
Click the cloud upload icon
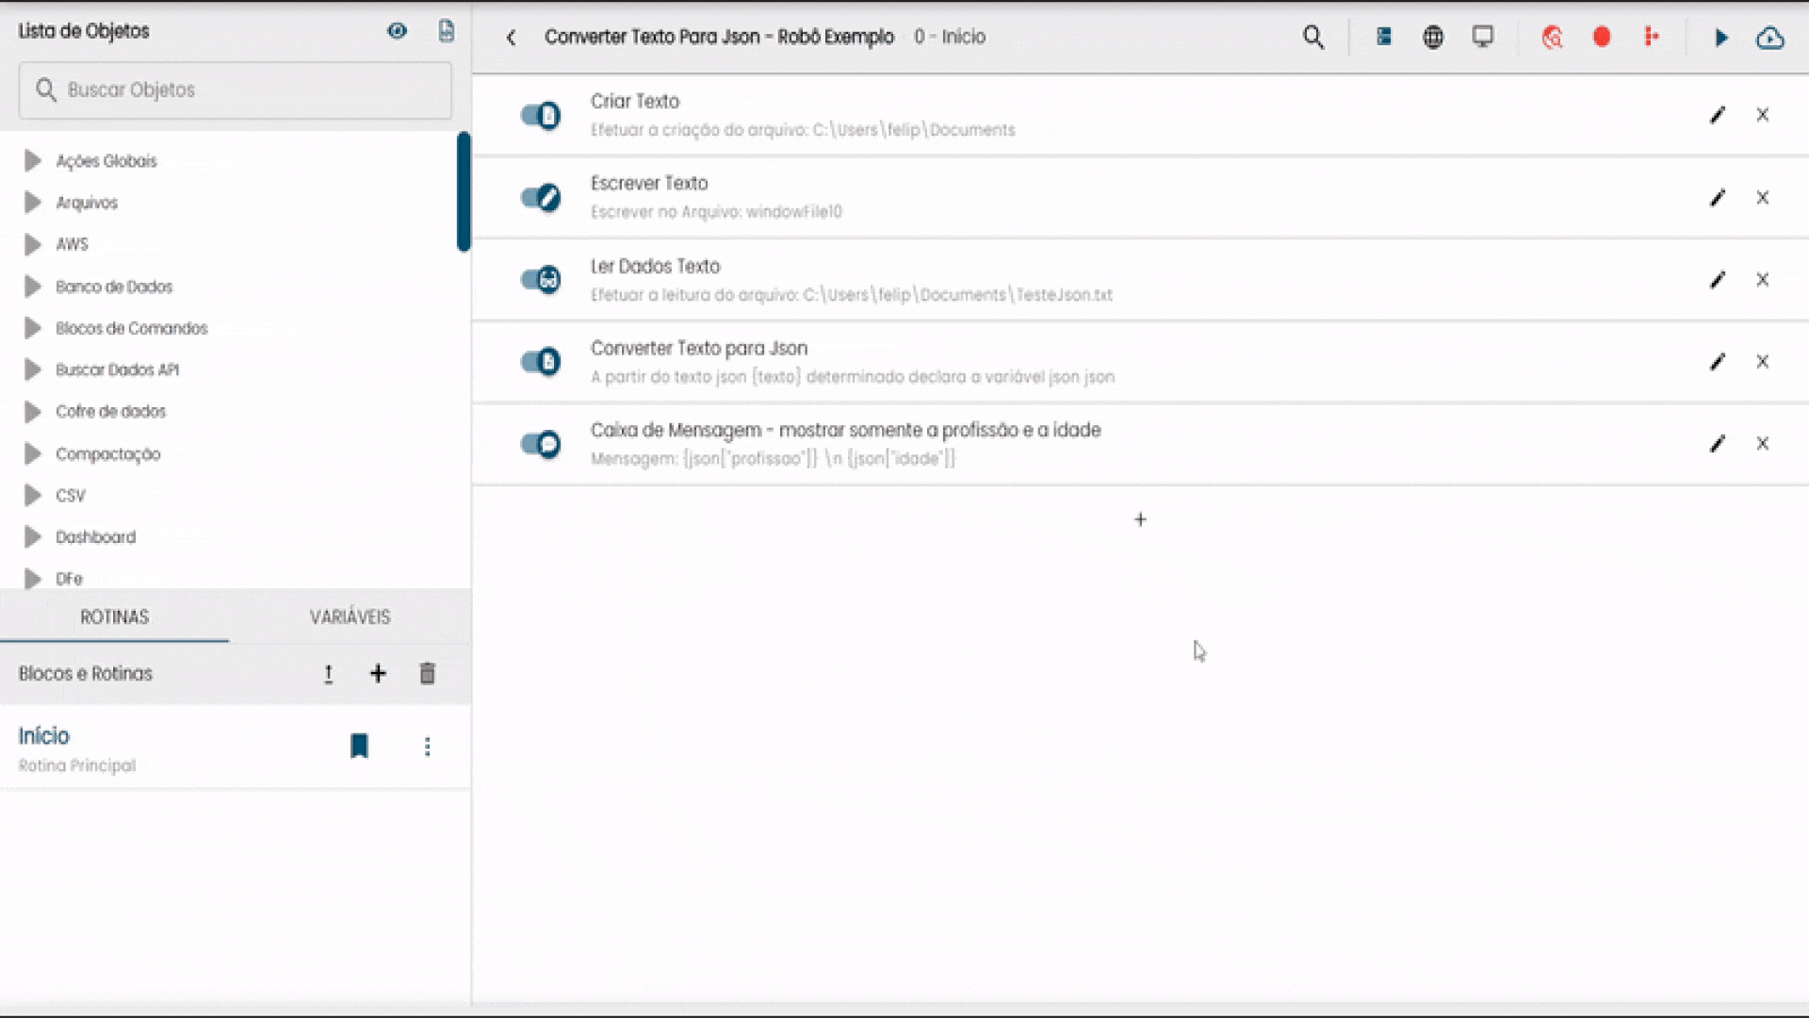pyautogui.click(x=1769, y=38)
